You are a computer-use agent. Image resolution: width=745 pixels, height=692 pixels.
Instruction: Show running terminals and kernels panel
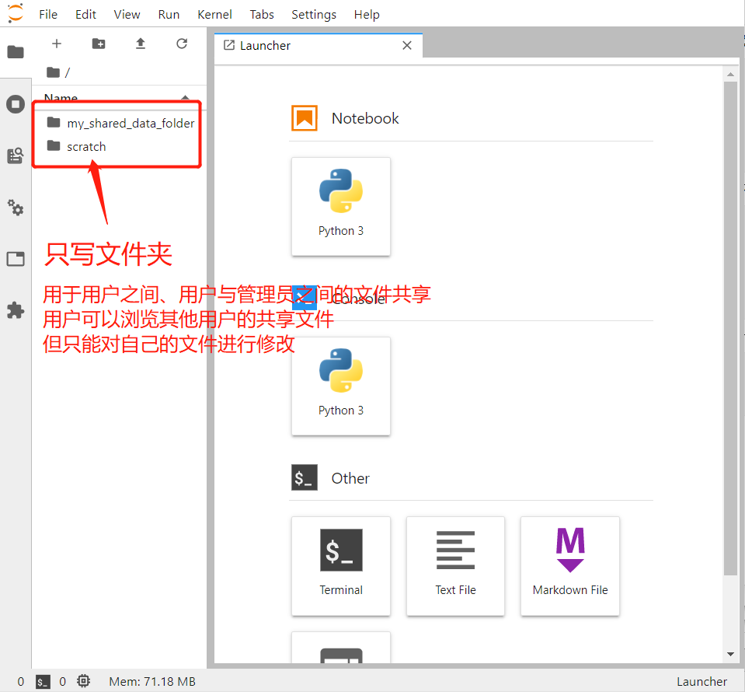point(16,103)
